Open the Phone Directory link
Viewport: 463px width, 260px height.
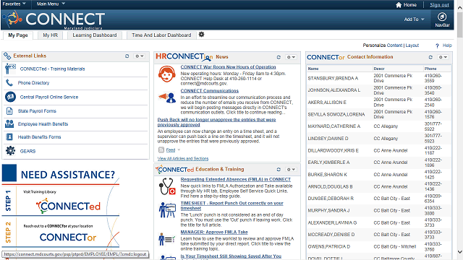point(33,83)
